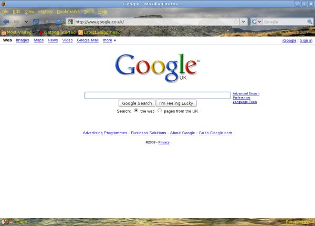Open the recent pages history dropdown
315x226 pixels.
(26, 21)
